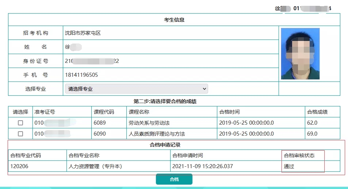Tick the checkbox for course 6089

pyautogui.click(x=20, y=123)
